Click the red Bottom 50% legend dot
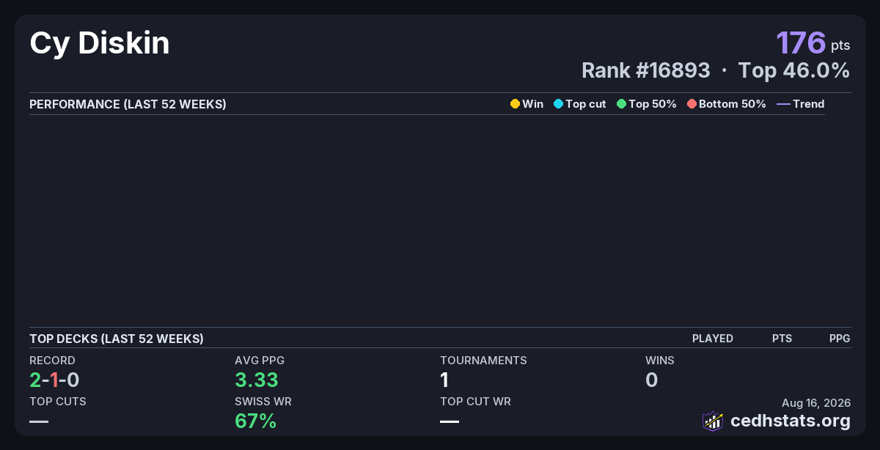The height and width of the screenshot is (450, 880). click(x=692, y=104)
